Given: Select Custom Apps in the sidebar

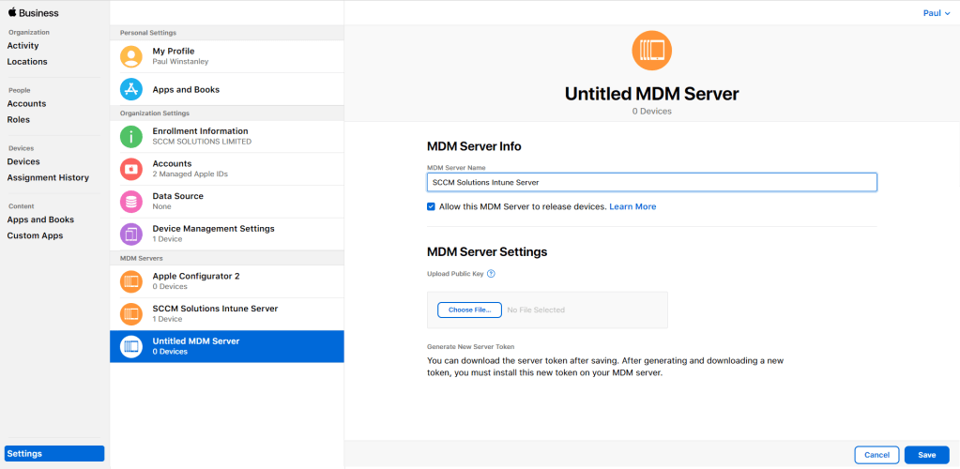Looking at the screenshot, I should click(x=35, y=235).
